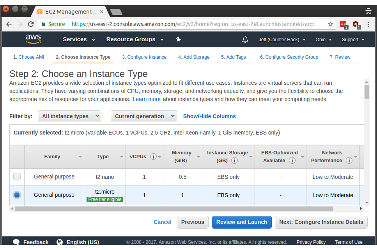The width and height of the screenshot is (377, 250).
Task: Click the vertical page scrollbar thumb
Action: pyautogui.click(x=366, y=92)
